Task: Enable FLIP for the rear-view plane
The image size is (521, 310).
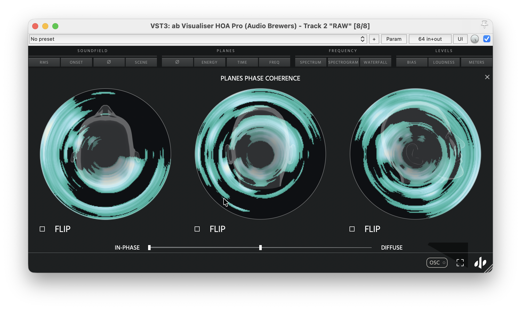Action: (x=197, y=229)
